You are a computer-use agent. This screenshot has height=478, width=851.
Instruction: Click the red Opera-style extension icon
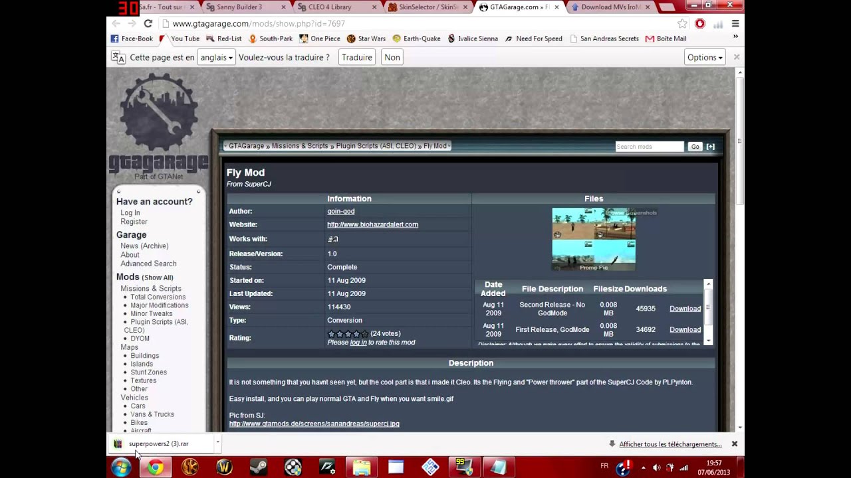tap(700, 23)
